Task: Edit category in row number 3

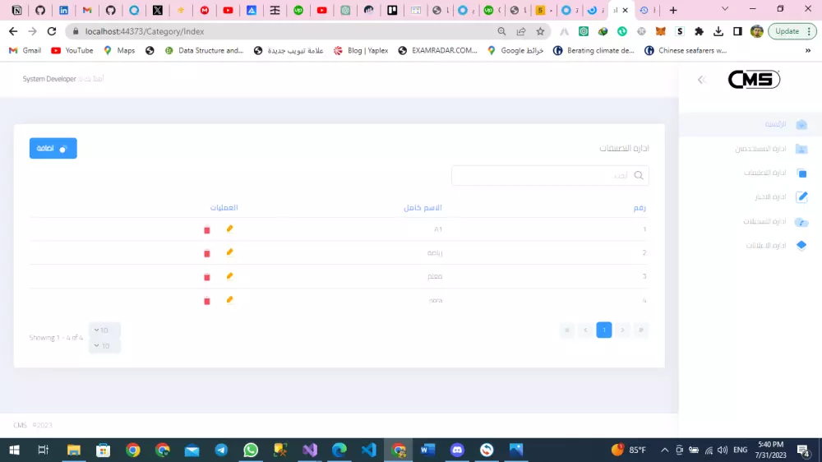Action: pos(229,276)
